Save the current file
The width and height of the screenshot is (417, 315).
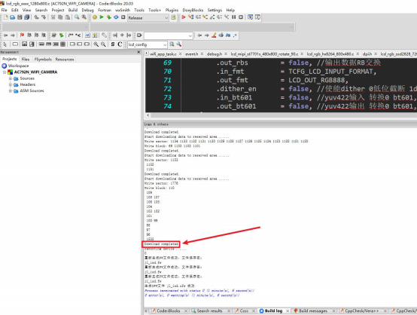[20, 17]
